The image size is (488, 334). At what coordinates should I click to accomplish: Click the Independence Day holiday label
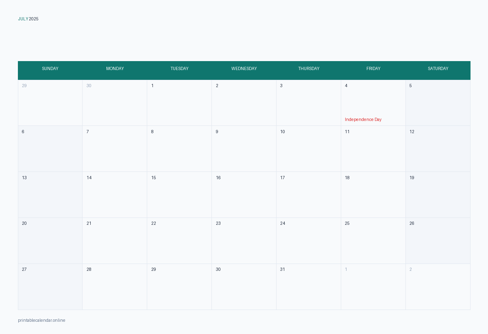363,119
